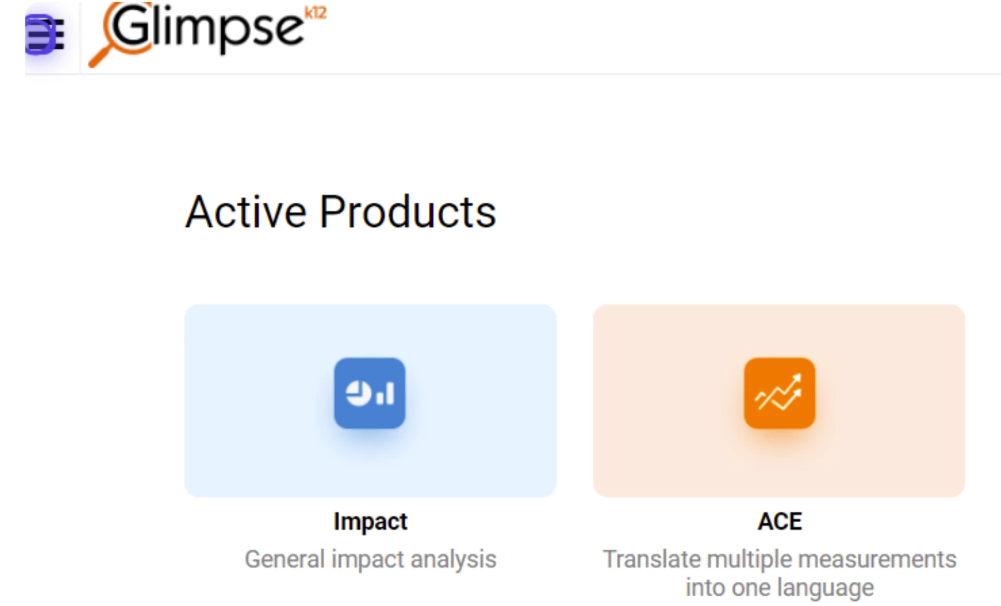This screenshot has width=1001, height=606.
Task: Click the bar chart symbol in Impact icon
Action: (x=385, y=394)
